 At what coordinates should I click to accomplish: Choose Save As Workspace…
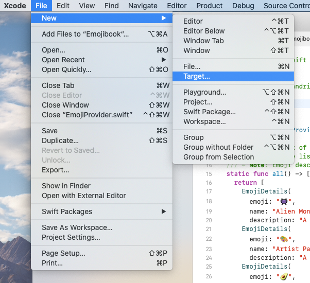coord(102,227)
